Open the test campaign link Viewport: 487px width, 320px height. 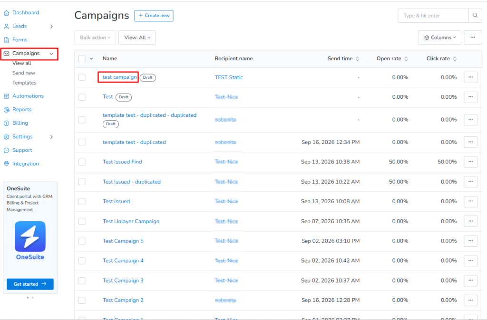(119, 77)
